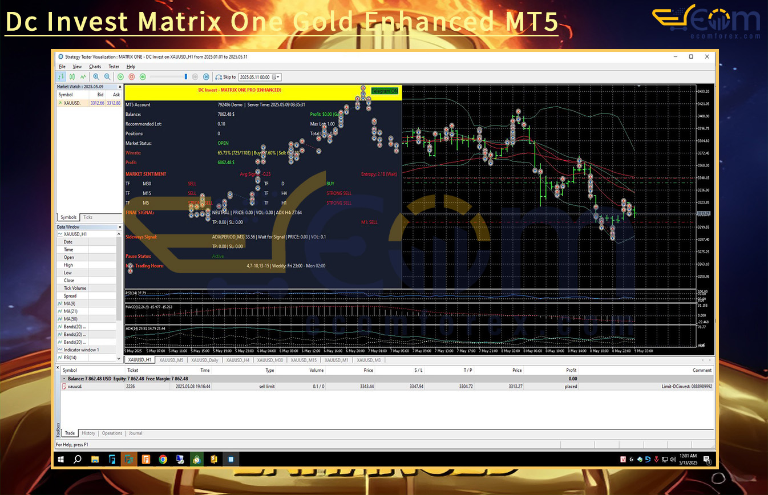Switch to XAUUSD.,Daily chart tab
Viewport: 768px width, 495px height.
(204, 360)
